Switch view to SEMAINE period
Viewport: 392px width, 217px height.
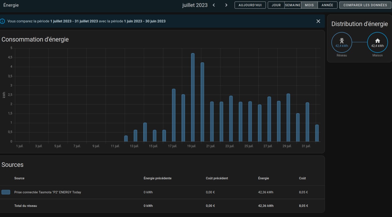[292, 5]
